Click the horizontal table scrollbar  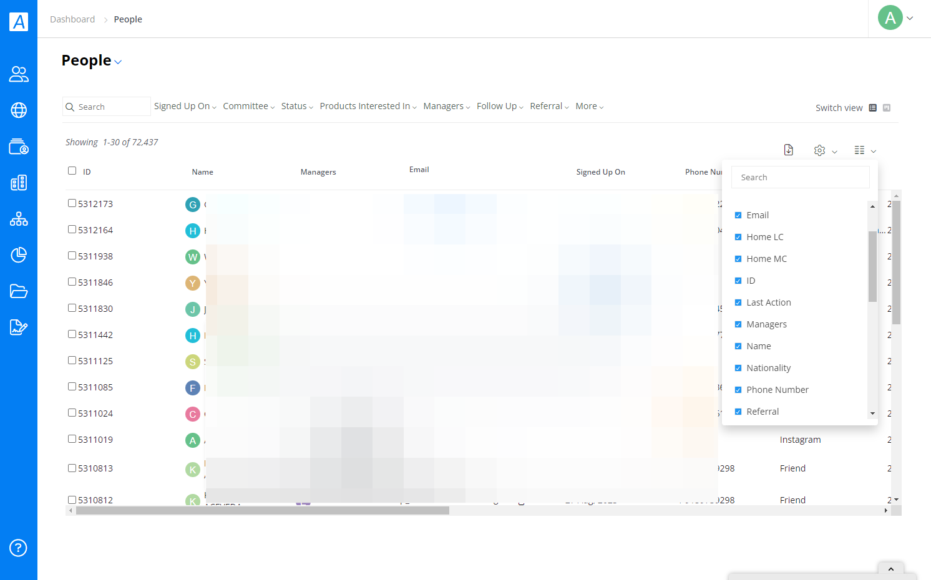tap(263, 510)
